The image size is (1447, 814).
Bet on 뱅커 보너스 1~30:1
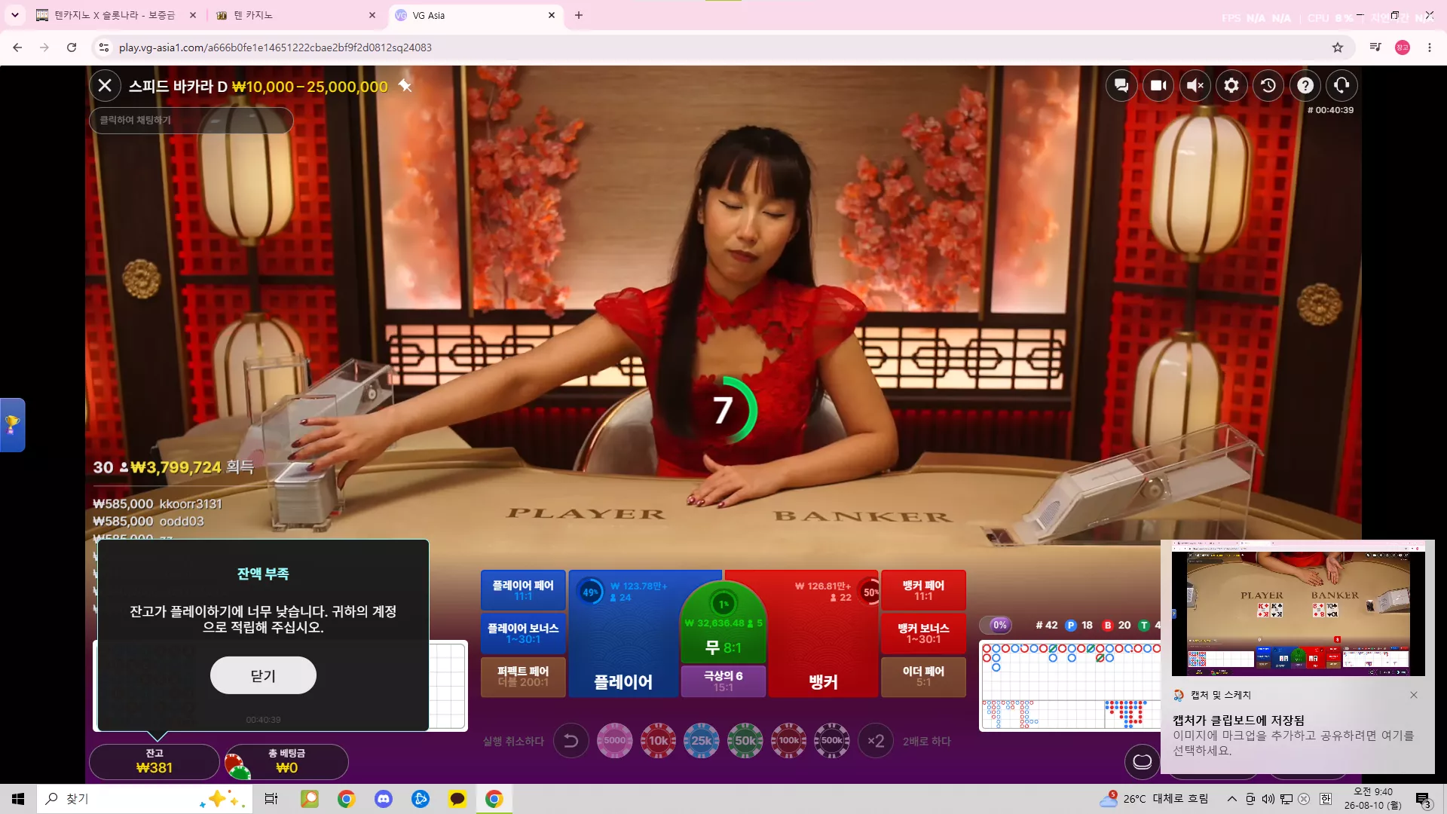(x=923, y=633)
